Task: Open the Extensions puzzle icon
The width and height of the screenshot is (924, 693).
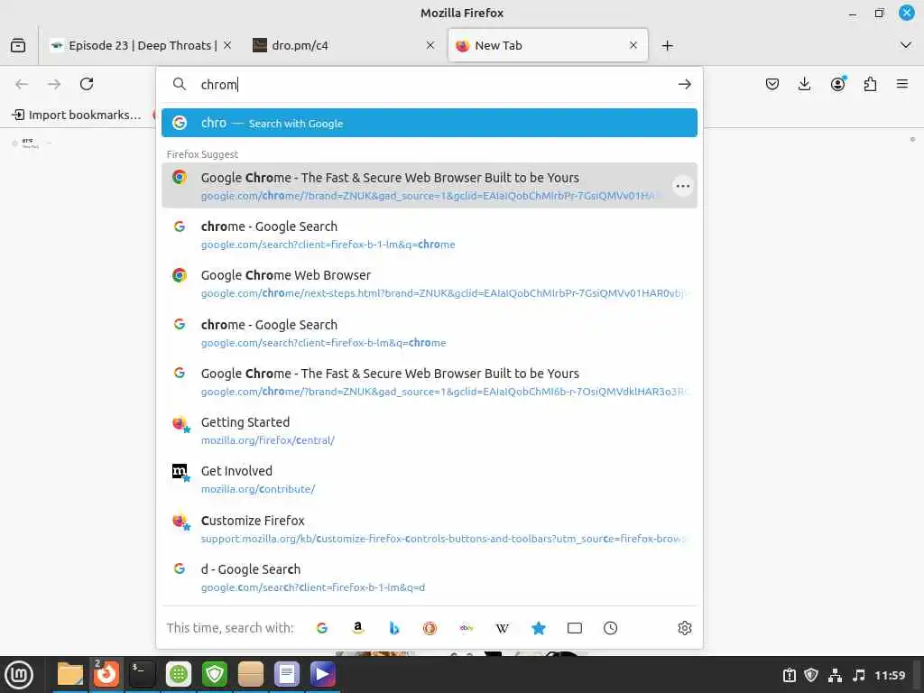Action: [x=870, y=84]
